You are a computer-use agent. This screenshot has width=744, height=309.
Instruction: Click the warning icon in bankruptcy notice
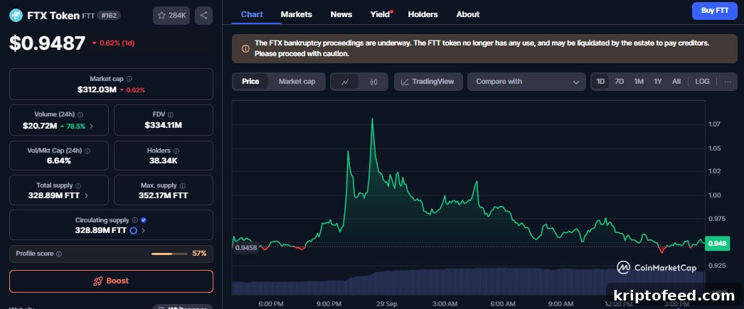[x=246, y=48]
